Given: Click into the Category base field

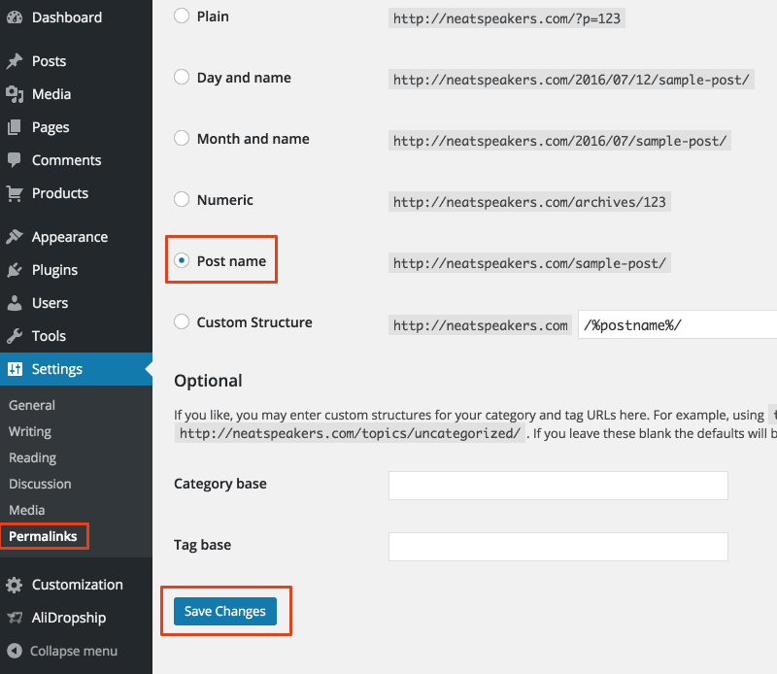Looking at the screenshot, I should 557,486.
